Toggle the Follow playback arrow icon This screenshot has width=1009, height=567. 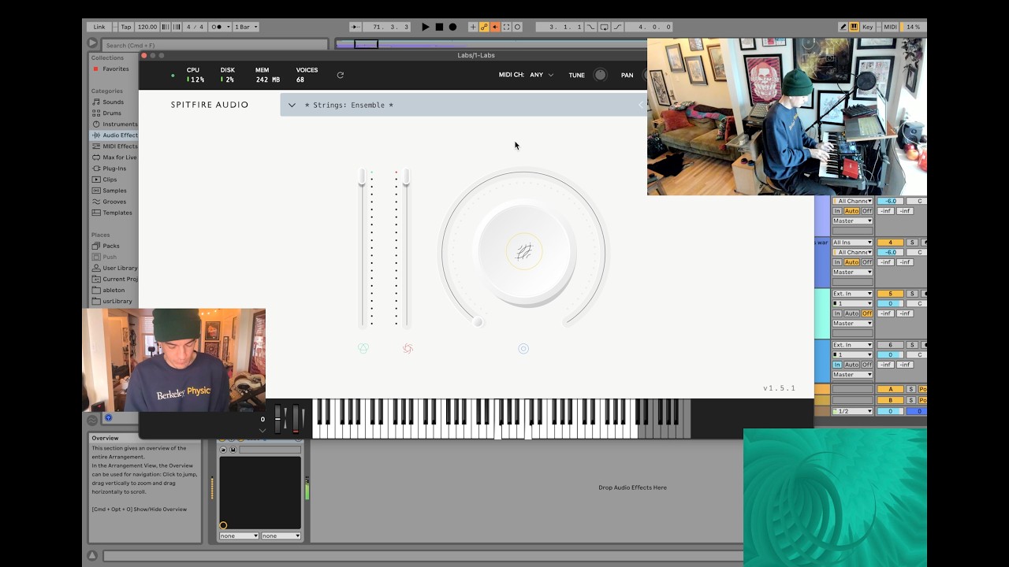pyautogui.click(x=356, y=27)
